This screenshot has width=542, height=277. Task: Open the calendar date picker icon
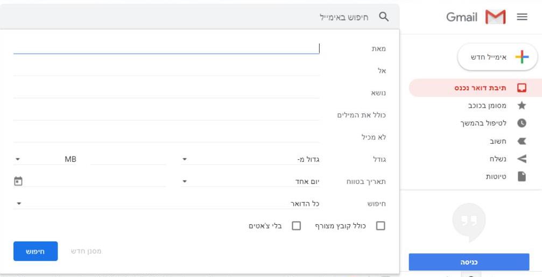point(18,181)
